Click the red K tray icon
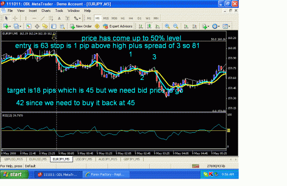This screenshot has height=186, width=287. click(x=211, y=174)
